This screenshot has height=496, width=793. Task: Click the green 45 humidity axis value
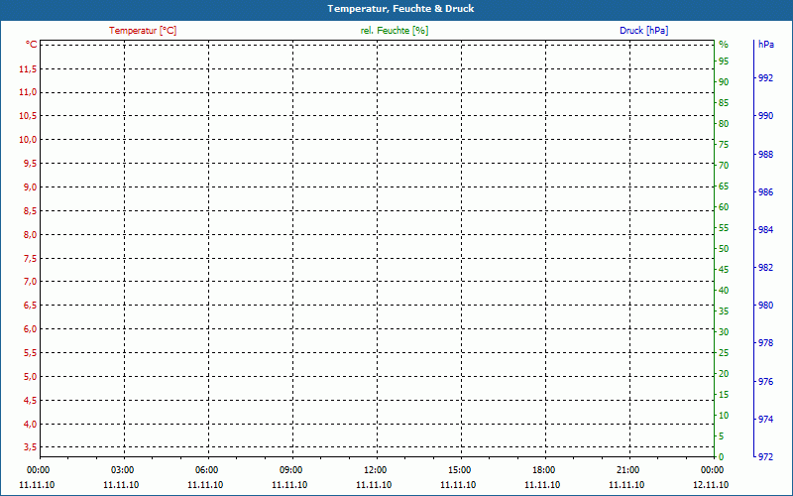[x=724, y=270]
